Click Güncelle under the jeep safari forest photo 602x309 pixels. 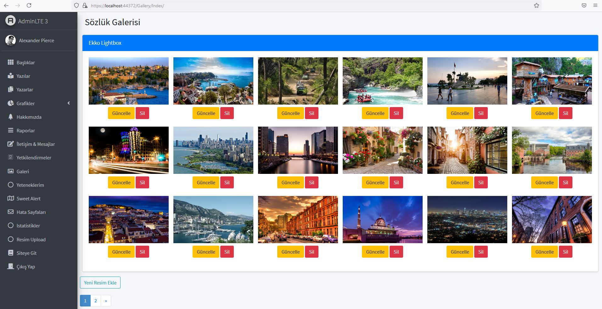[x=290, y=113]
